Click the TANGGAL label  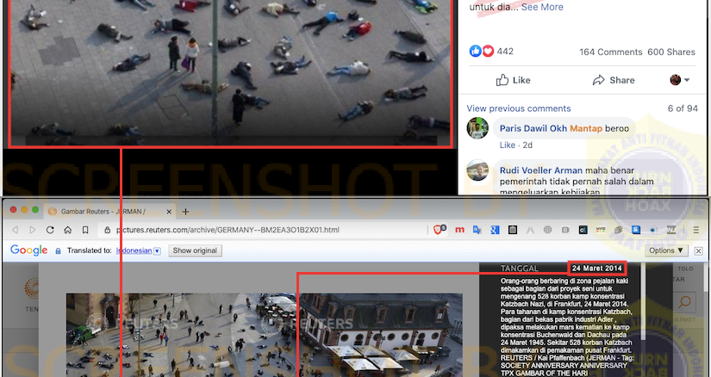[520, 269]
